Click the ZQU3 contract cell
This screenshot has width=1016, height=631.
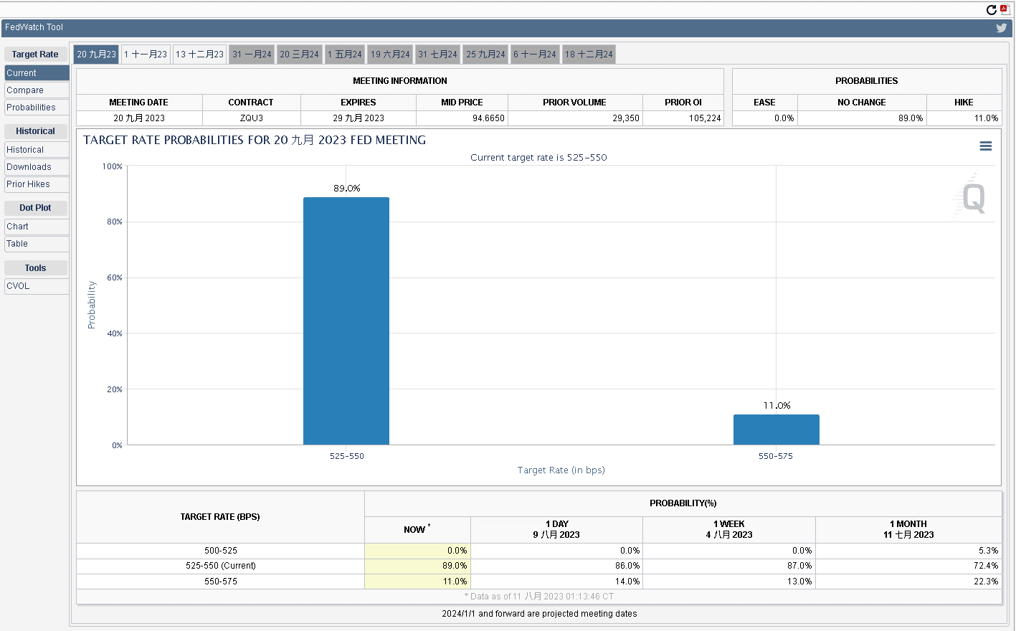(252, 118)
